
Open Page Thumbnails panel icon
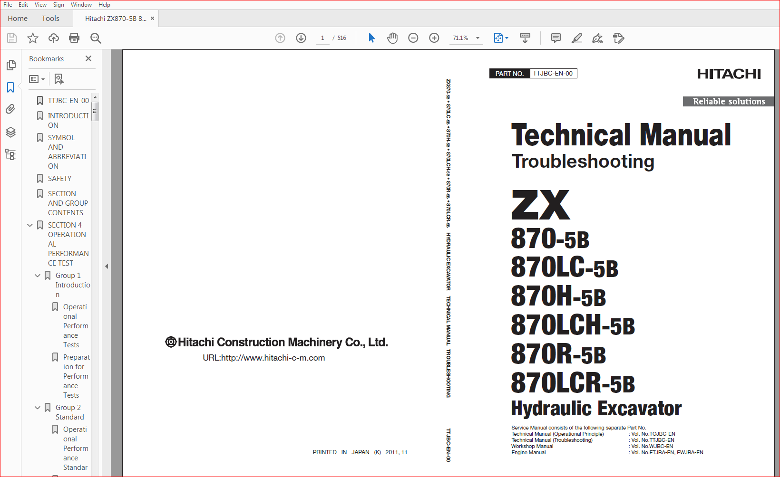(x=10, y=65)
